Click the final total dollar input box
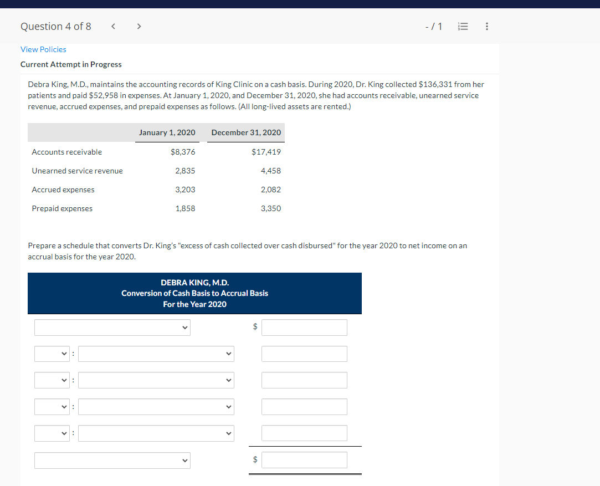Viewport: 600px width, 486px height. click(304, 459)
